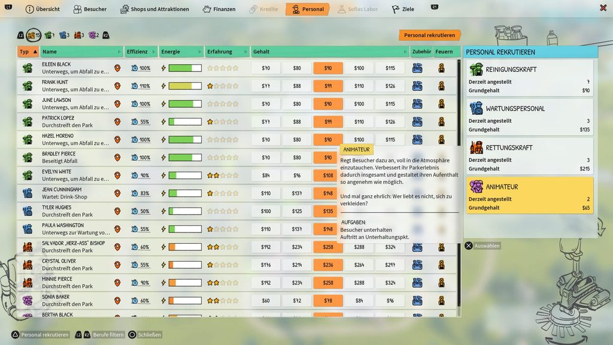Viewport: 613px width, 345px height.
Task: Select Rettungskraft in the recruit panel
Action: point(529,155)
